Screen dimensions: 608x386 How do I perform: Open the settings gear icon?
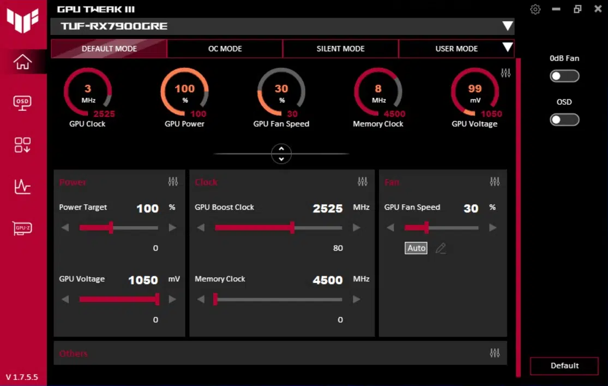(535, 9)
